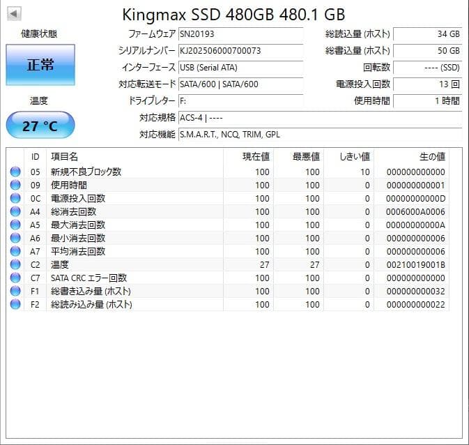This screenshot has height=445, width=469.
Task: Click raw value 000000000022
Action: coord(415,304)
